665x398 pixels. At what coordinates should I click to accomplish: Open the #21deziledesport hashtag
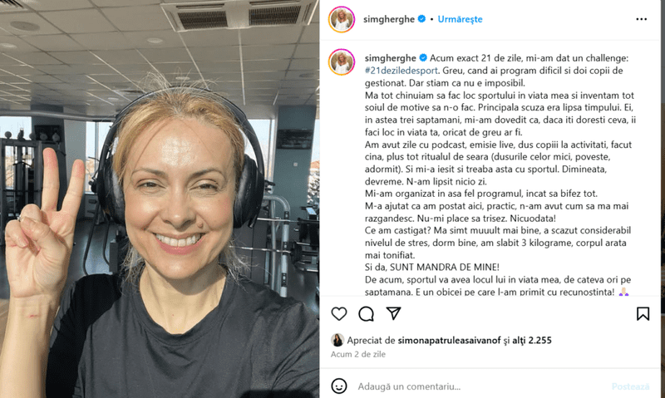[401, 71]
